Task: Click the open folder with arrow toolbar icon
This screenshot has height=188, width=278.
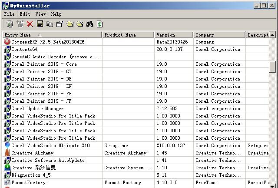Action: (x=80, y=24)
